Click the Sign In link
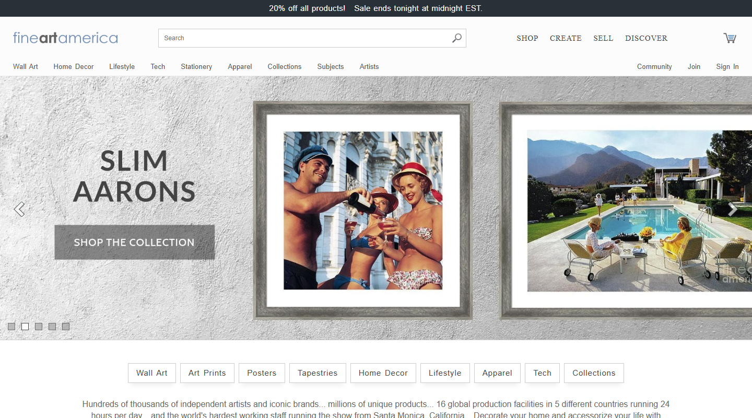This screenshot has width=752, height=418. click(727, 66)
